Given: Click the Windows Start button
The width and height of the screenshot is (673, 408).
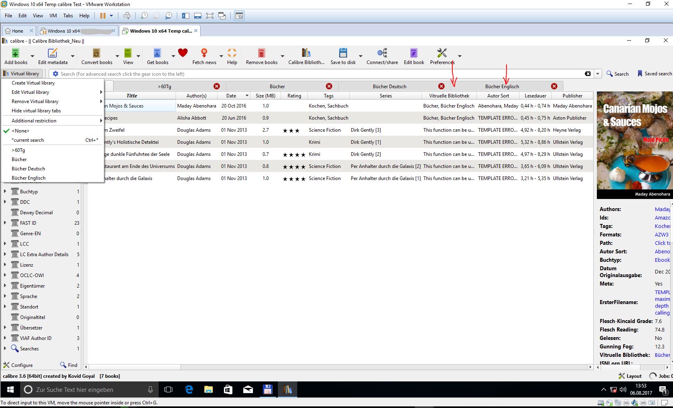Looking at the screenshot, I should 10,389.
